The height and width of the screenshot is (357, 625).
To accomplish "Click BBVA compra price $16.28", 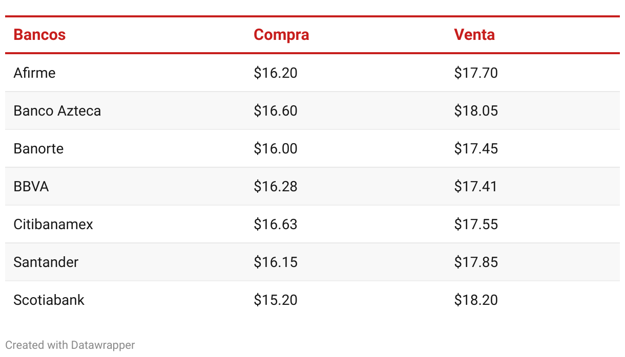I will click(x=276, y=186).
